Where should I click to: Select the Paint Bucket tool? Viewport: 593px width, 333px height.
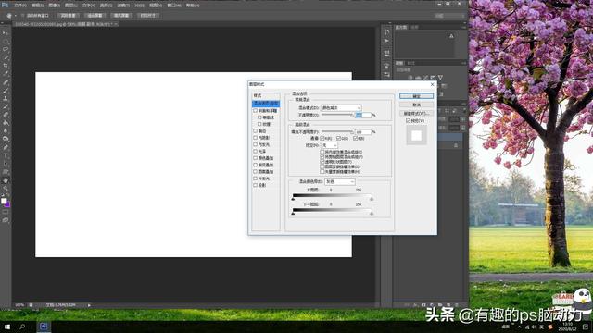6,123
